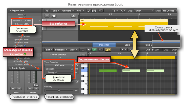
Task: Click the 2 Notes selected label
Action: 58,55
